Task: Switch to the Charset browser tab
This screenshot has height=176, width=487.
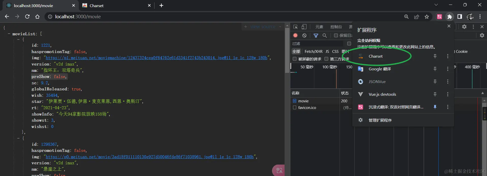Action: [x=117, y=6]
